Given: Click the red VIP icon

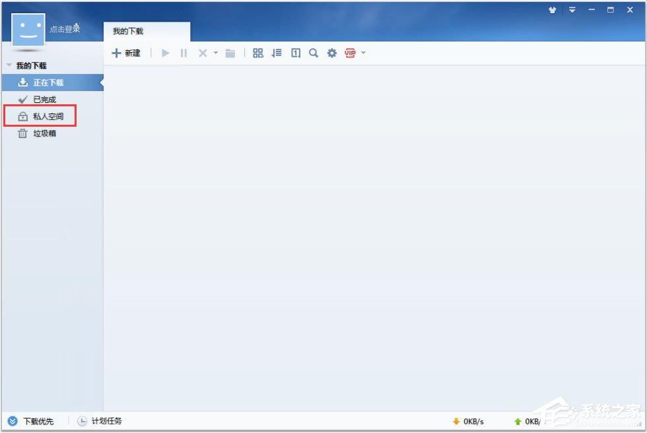Looking at the screenshot, I should click(x=351, y=53).
